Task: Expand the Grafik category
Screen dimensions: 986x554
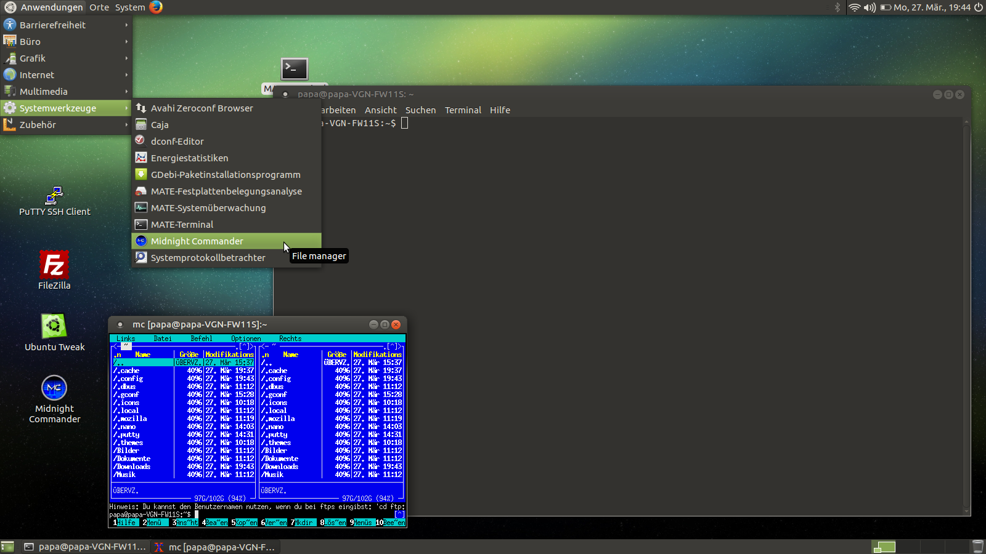Action: 66,58
